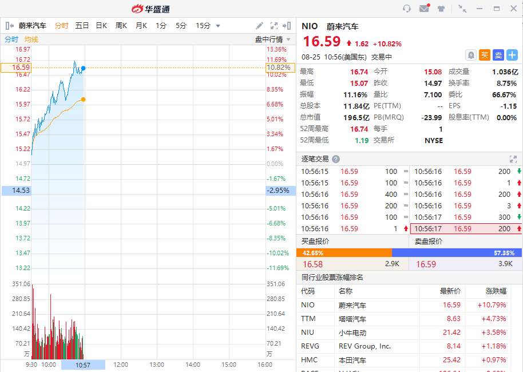Click the NYSE exchange value

[434, 140]
